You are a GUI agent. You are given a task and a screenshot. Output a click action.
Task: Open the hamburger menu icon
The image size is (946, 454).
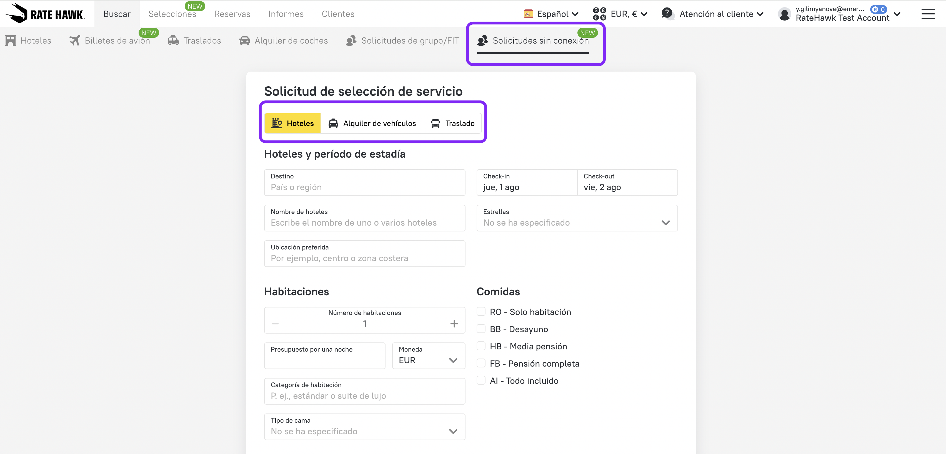pyautogui.click(x=928, y=14)
